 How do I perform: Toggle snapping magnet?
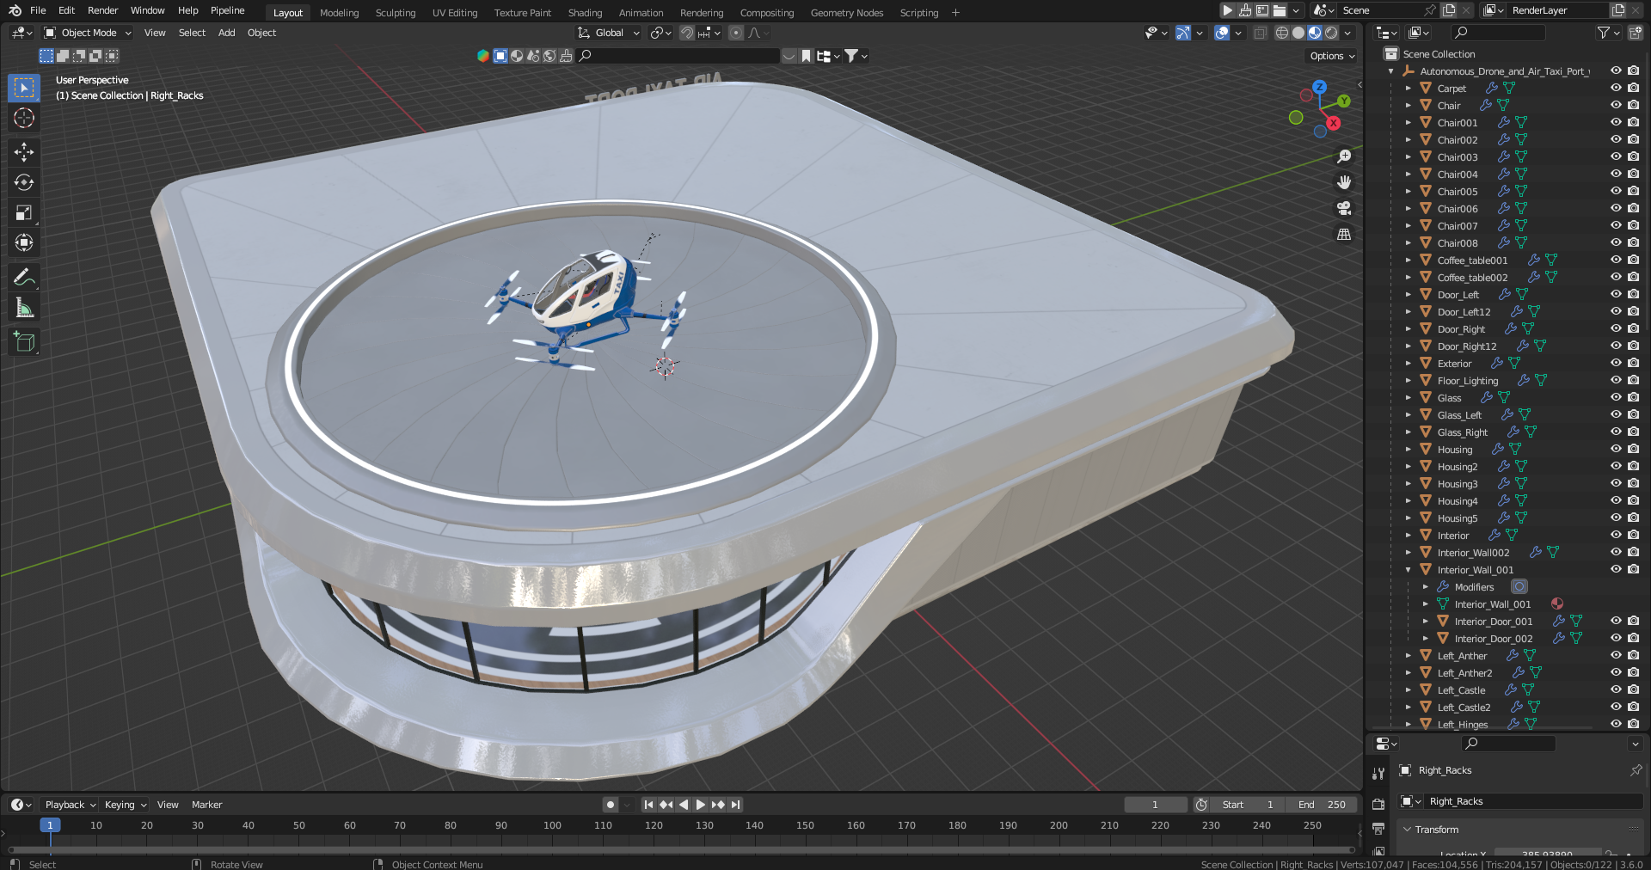[687, 33]
